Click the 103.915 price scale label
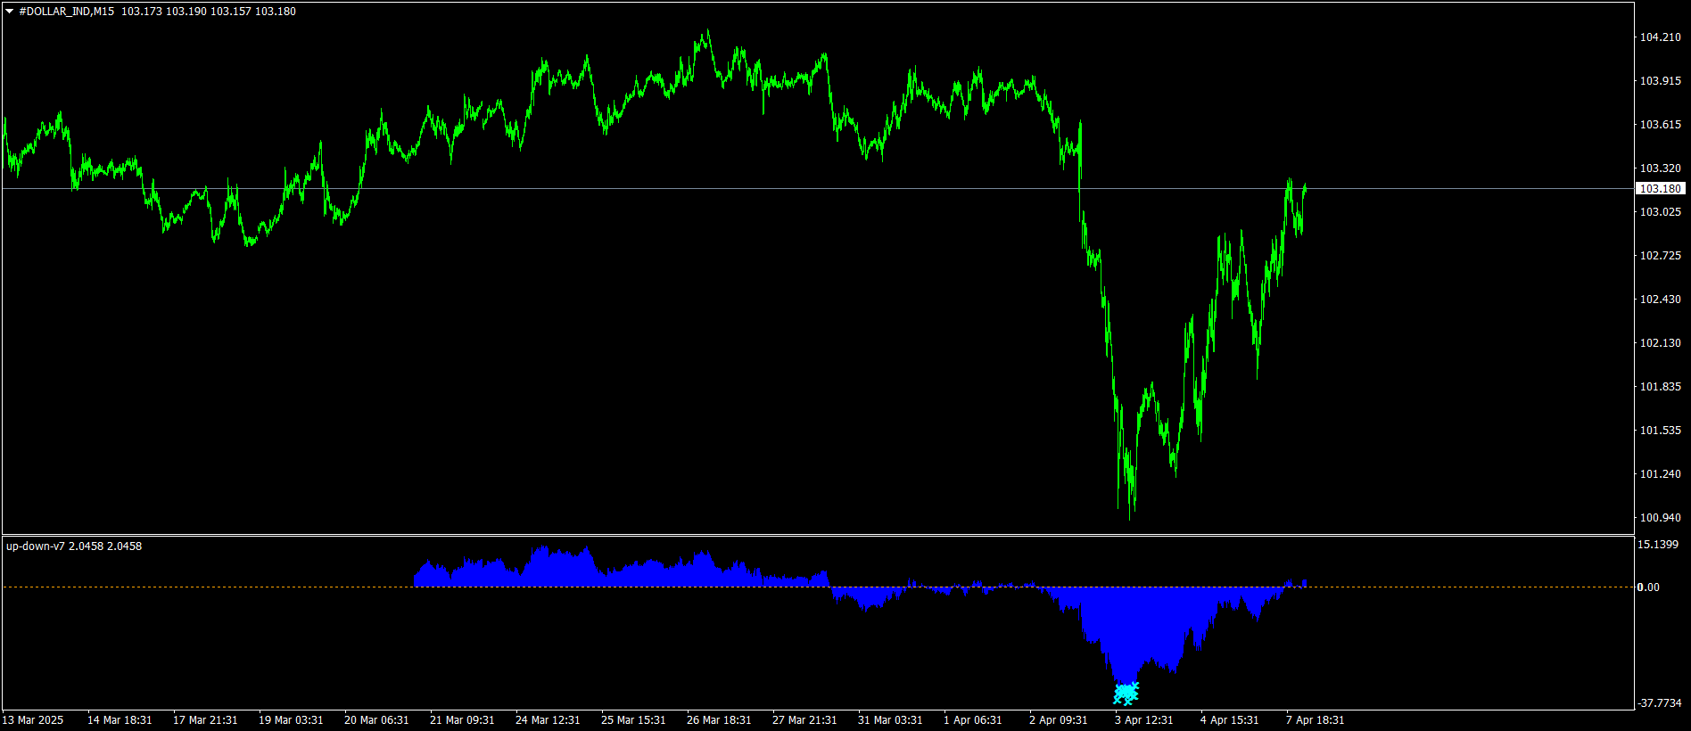This screenshot has height=731, width=1691. 1661,81
